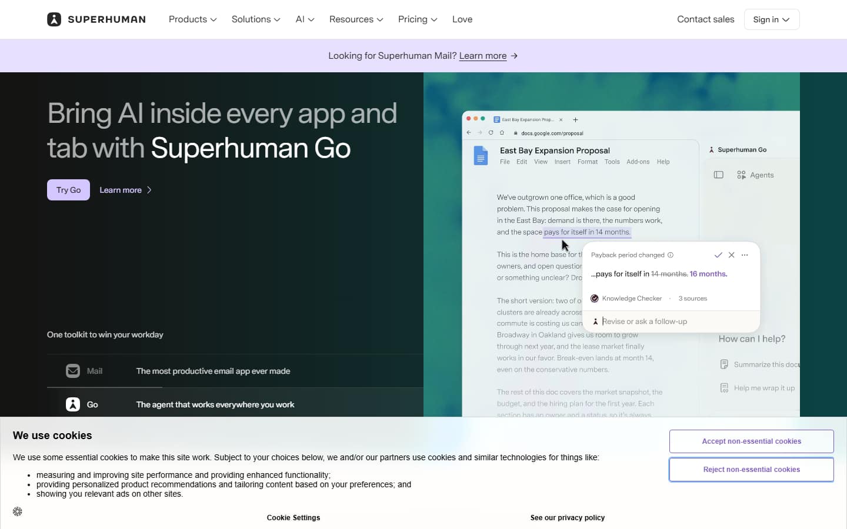Click the chevron next to hero Learn more
Viewport: 847px width, 529px height.
point(149,190)
